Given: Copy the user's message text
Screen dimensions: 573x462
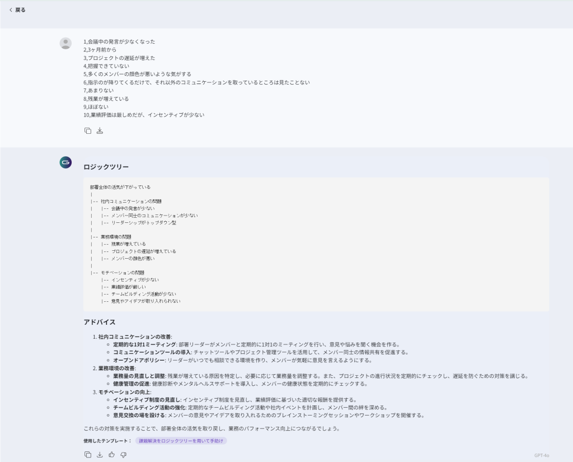Looking at the screenshot, I should coord(88,130).
